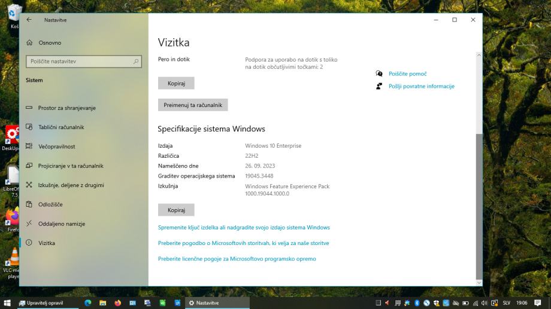Viewport: 551px width, 309px height.
Task: Click the red speaker tray icon
Action: click(387, 302)
